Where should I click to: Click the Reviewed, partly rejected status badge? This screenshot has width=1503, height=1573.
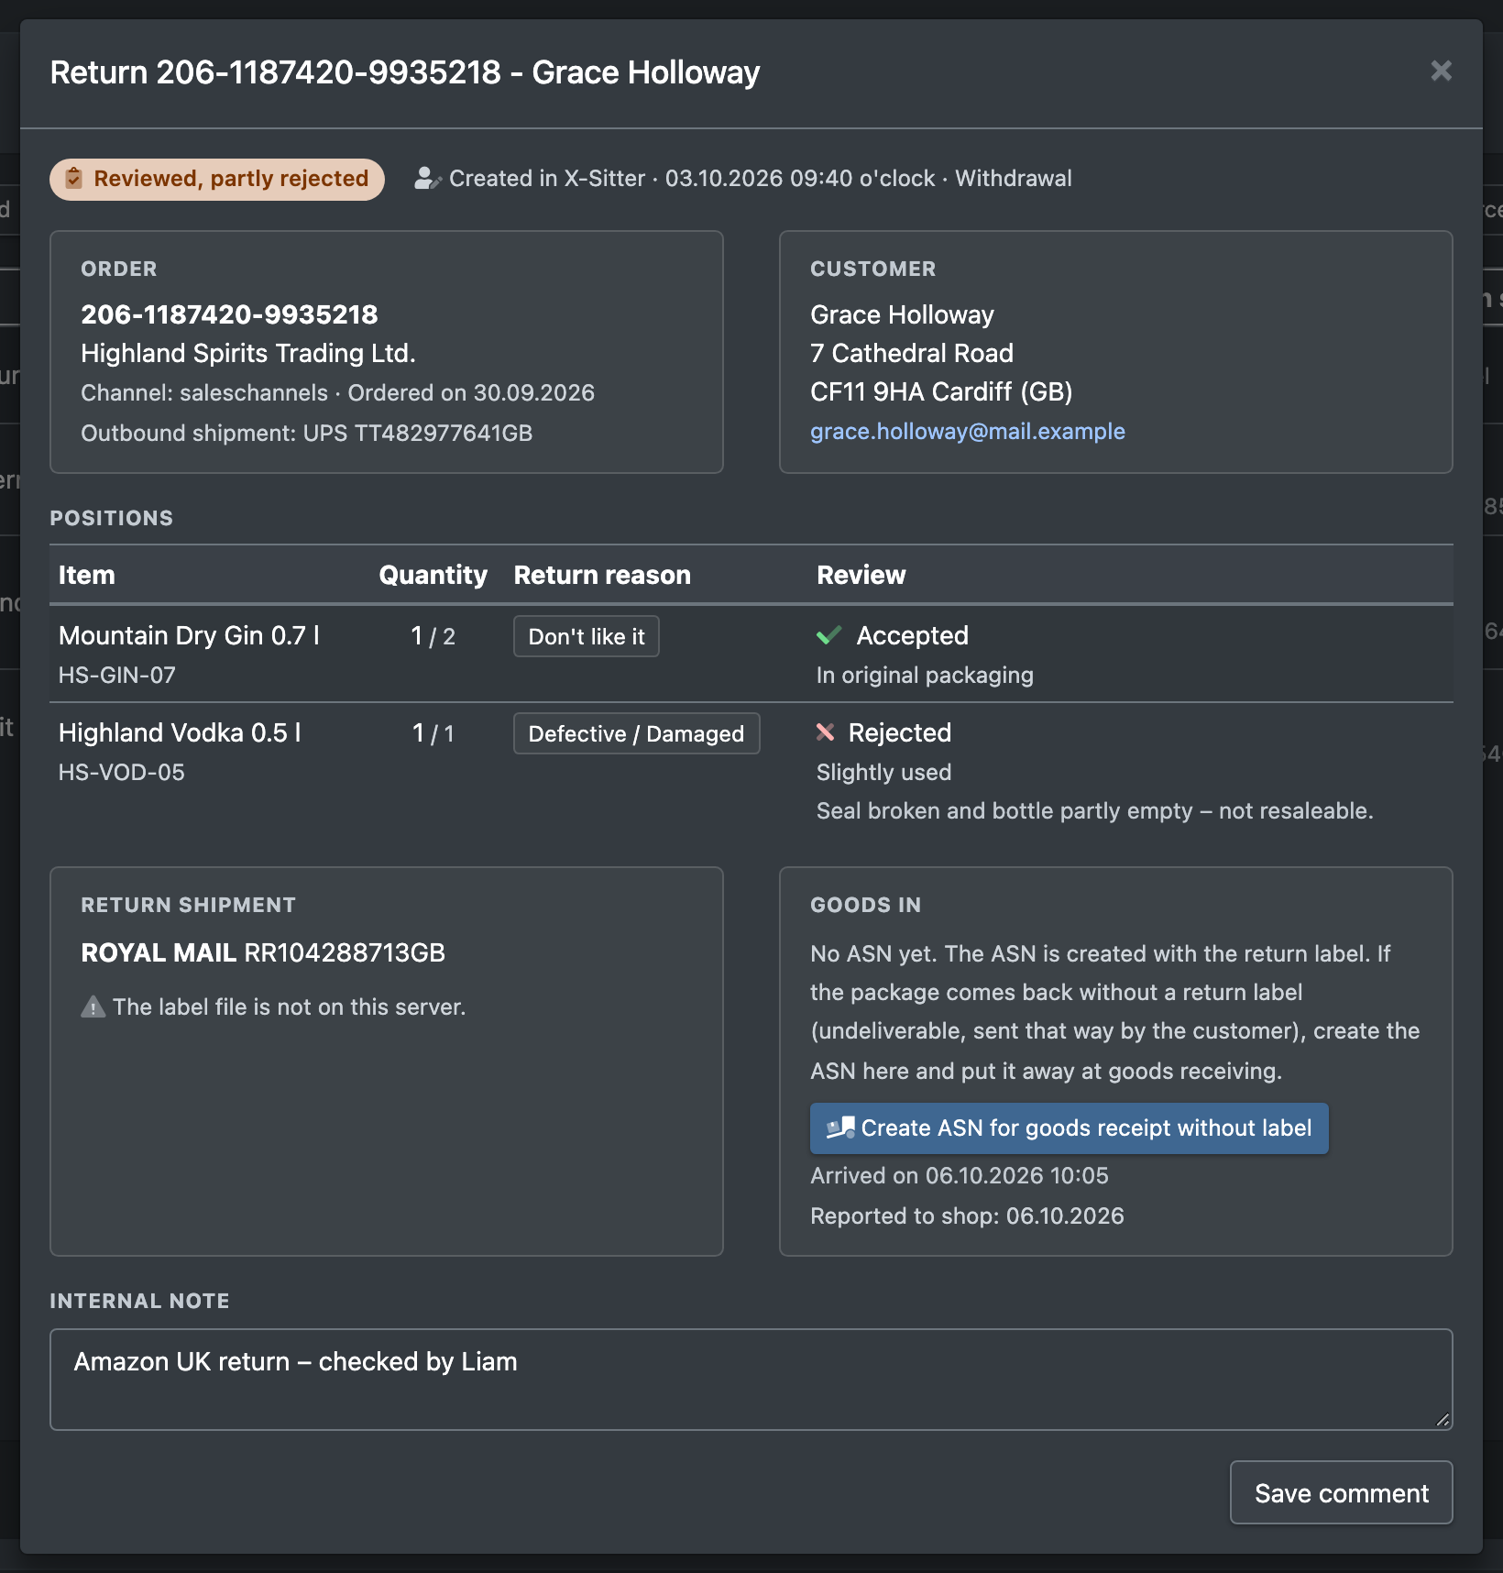tap(217, 179)
